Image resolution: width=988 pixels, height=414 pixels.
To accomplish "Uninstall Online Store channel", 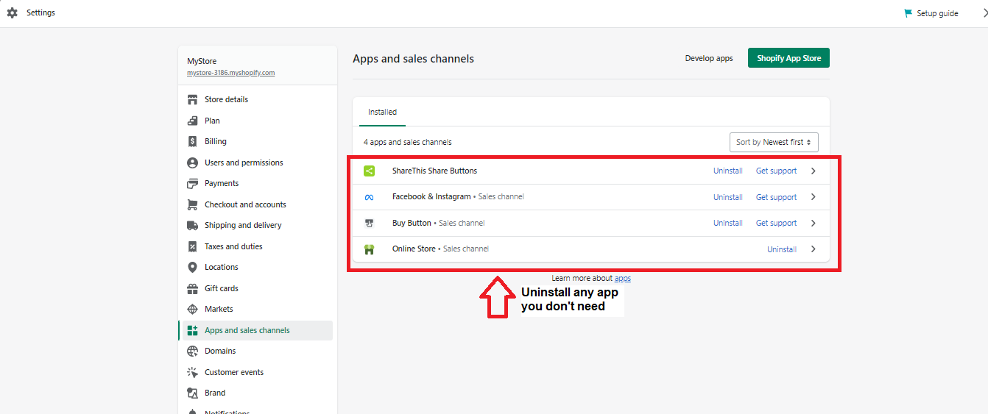I will [782, 249].
